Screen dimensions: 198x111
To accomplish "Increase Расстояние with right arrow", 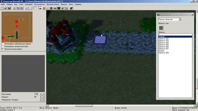I will pos(43,94).
